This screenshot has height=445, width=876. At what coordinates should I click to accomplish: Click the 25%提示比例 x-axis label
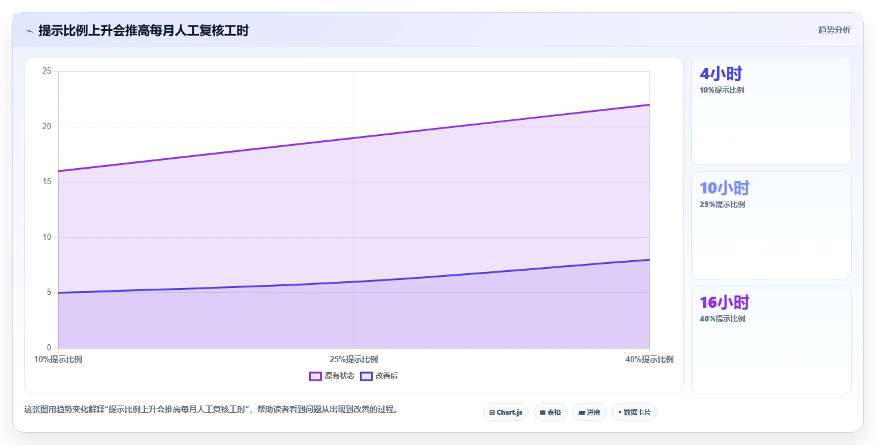[354, 359]
